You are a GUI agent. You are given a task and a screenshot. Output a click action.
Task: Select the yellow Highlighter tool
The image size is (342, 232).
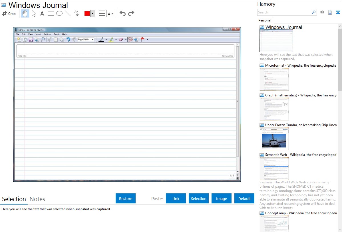[x=111, y=39]
